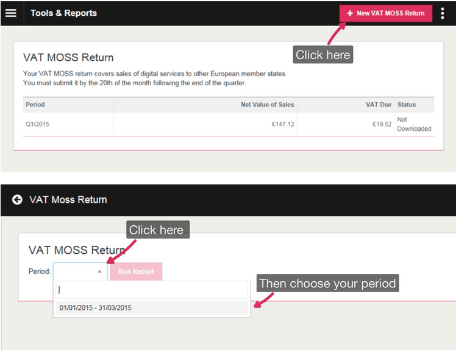This screenshot has width=456, height=350.
Task: Open the three-dot more options menu
Action: coord(443,13)
